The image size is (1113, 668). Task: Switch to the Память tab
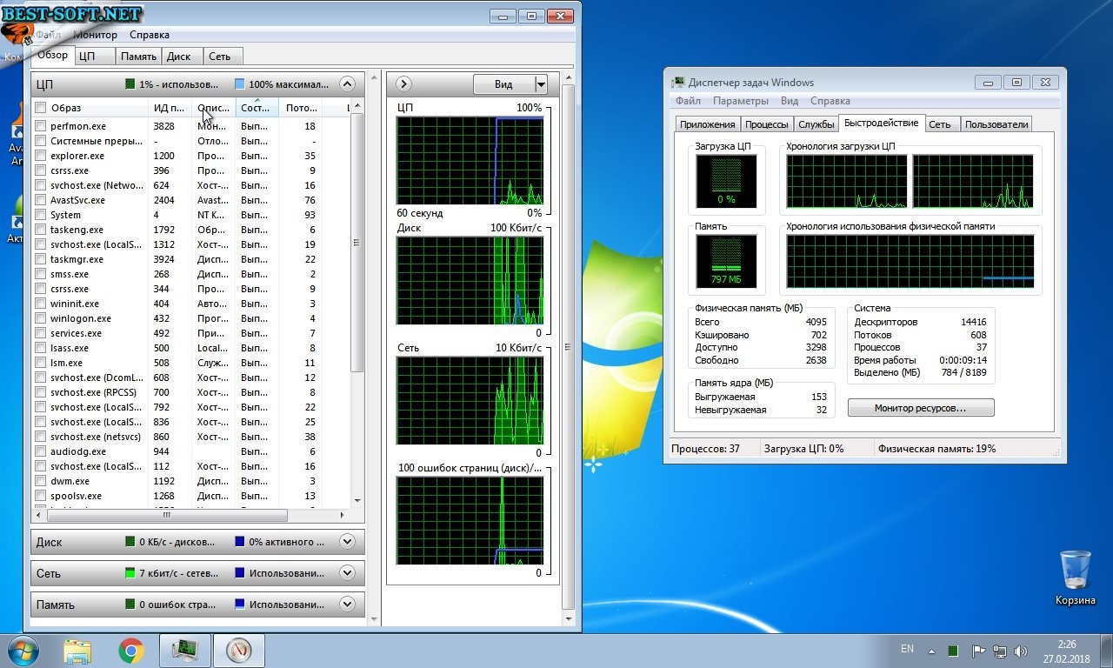click(x=139, y=57)
